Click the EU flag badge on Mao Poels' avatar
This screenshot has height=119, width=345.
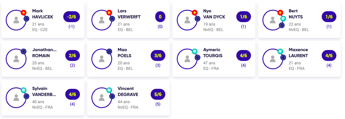[109, 51]
